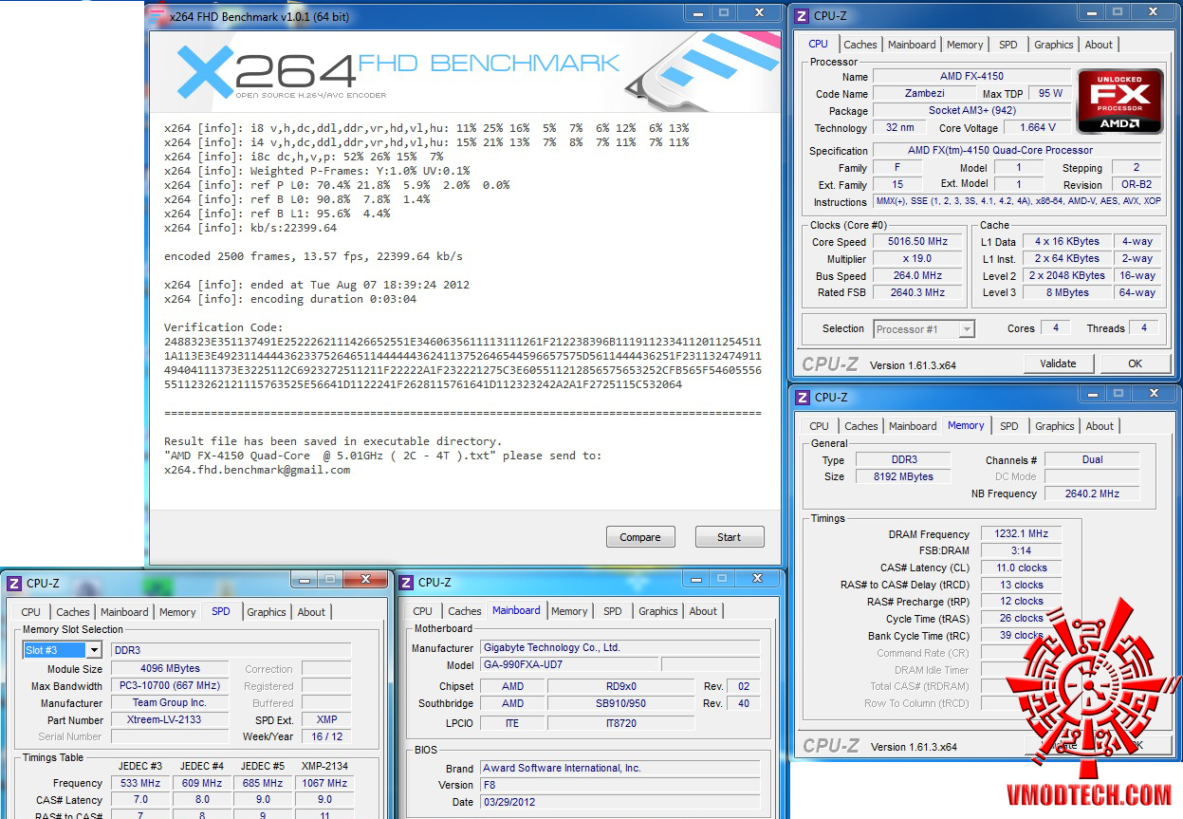Viewport: 1183px width, 819px height.
Task: Click the motherboard Model value GA-990FXA-UD7
Action: [568, 664]
